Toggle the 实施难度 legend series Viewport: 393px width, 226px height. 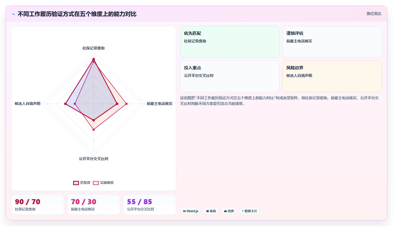point(103,183)
